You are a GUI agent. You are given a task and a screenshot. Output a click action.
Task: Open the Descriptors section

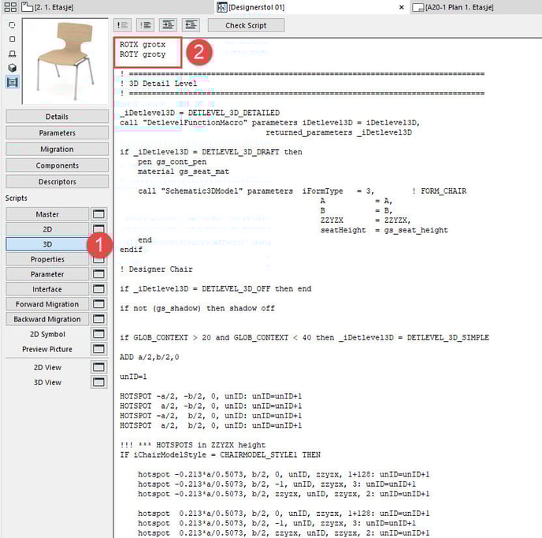click(x=57, y=181)
